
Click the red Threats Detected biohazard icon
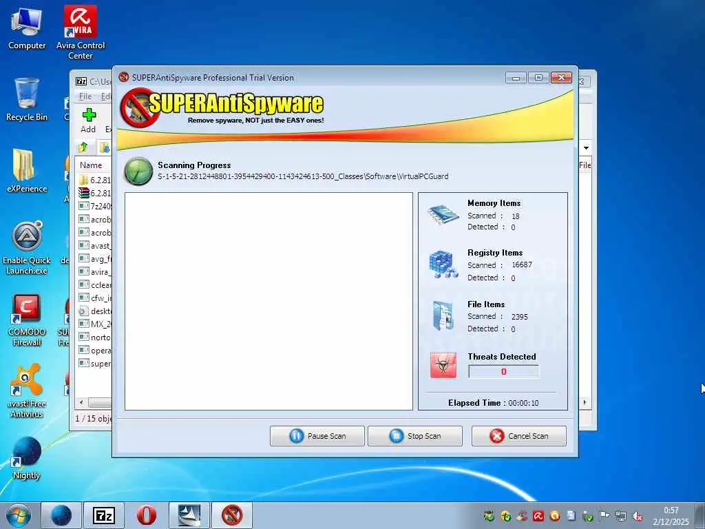443,365
